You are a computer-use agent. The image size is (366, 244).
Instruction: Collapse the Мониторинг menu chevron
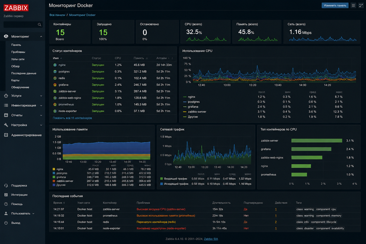(41, 36)
